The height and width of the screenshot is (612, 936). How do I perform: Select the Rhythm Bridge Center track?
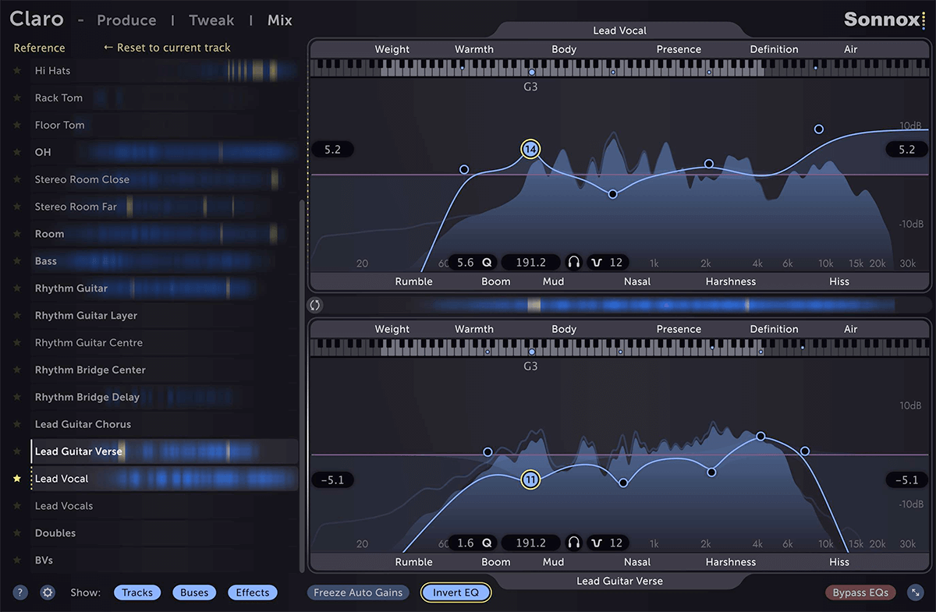(165, 370)
